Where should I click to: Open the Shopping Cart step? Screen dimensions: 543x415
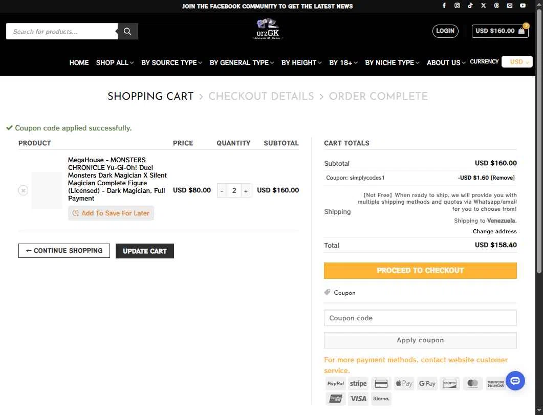tap(150, 96)
